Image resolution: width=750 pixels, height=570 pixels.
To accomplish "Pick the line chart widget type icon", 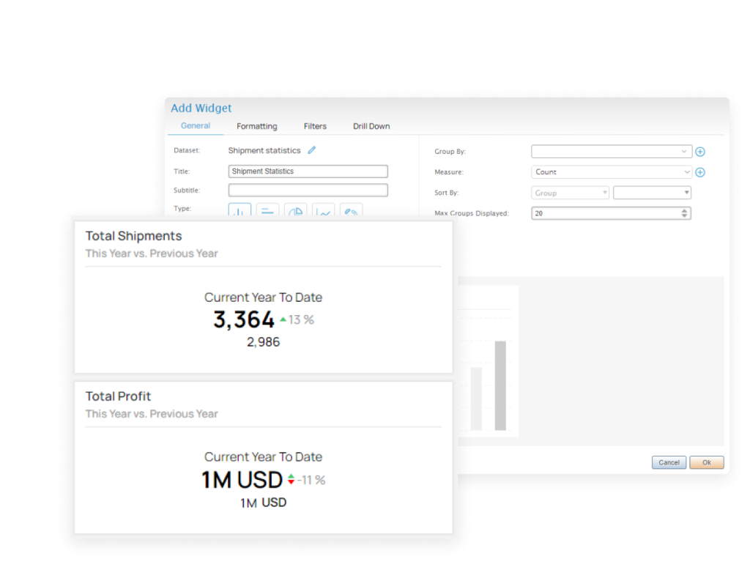I will coord(323,212).
